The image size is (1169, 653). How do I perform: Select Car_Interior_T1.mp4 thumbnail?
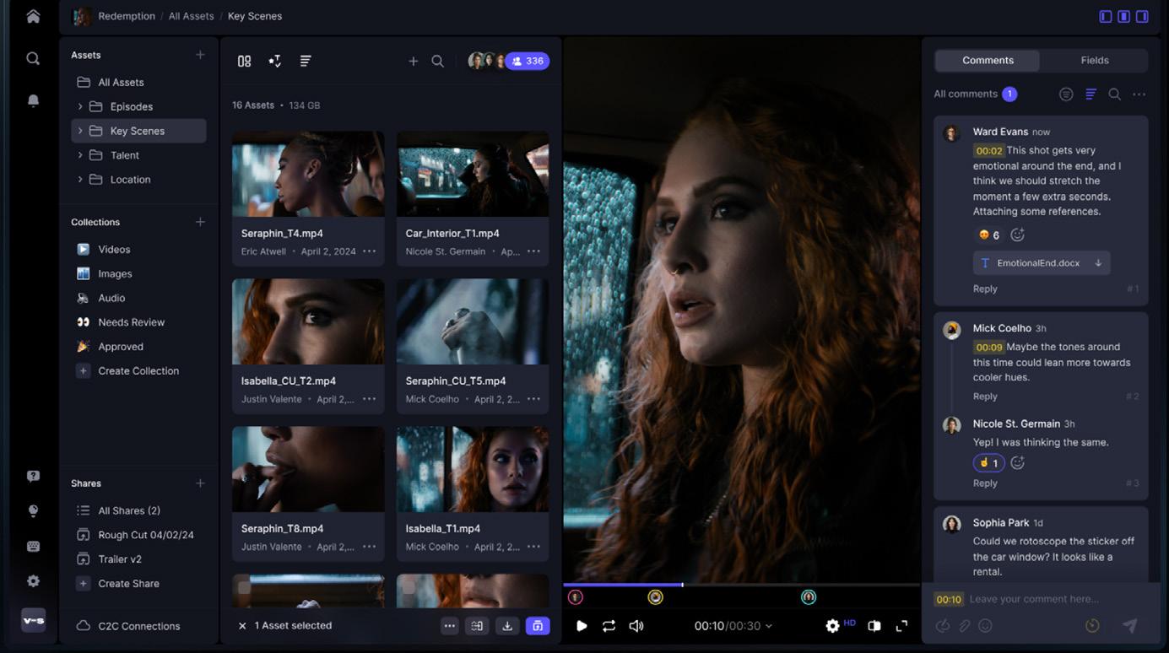coord(473,174)
